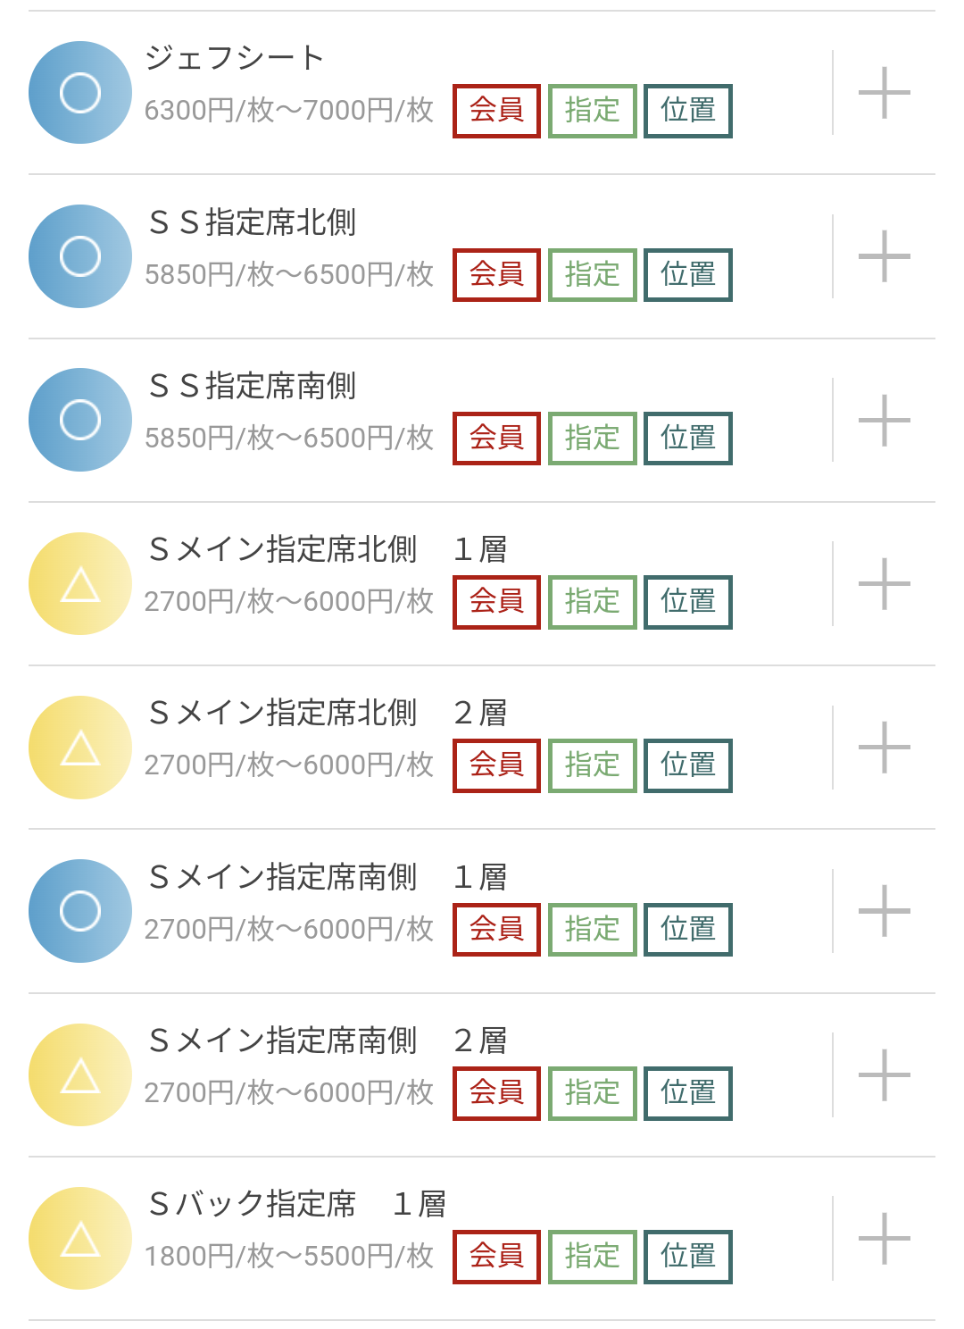
Task: Click yellow triangle icon for Ｓメイン指定席北側 ２層
Action: click(x=80, y=748)
